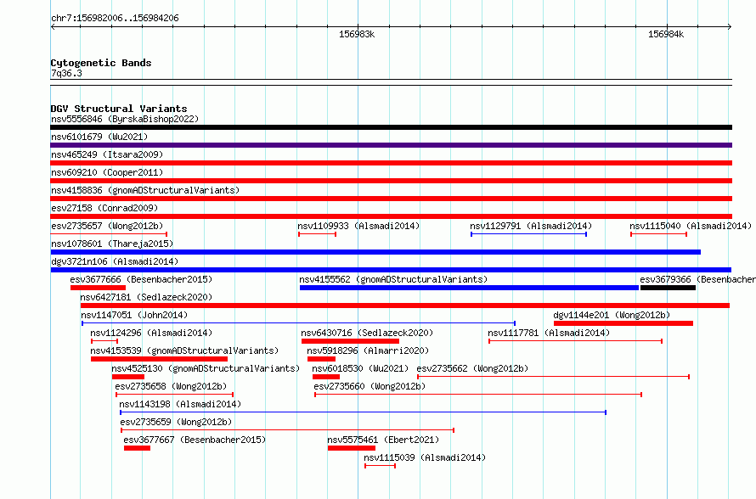This screenshot has height=499, width=756.
Task: Click the red nsv1115039 interval line
Action: (381, 466)
